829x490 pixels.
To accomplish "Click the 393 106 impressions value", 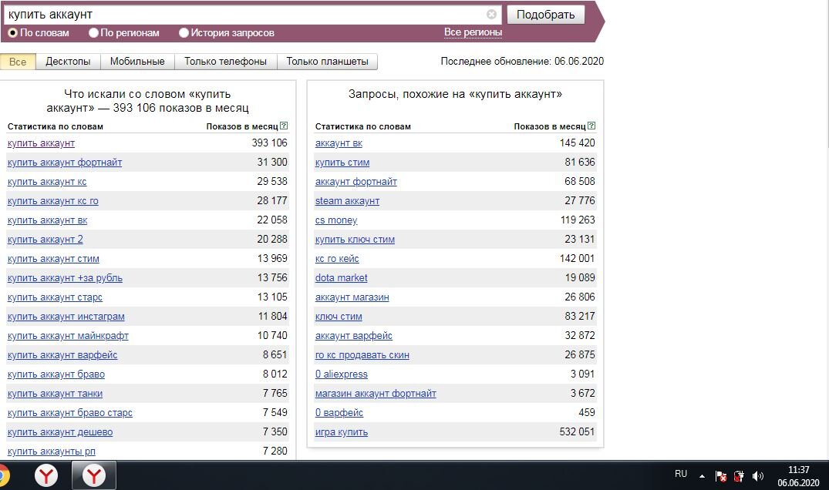I will point(270,143).
